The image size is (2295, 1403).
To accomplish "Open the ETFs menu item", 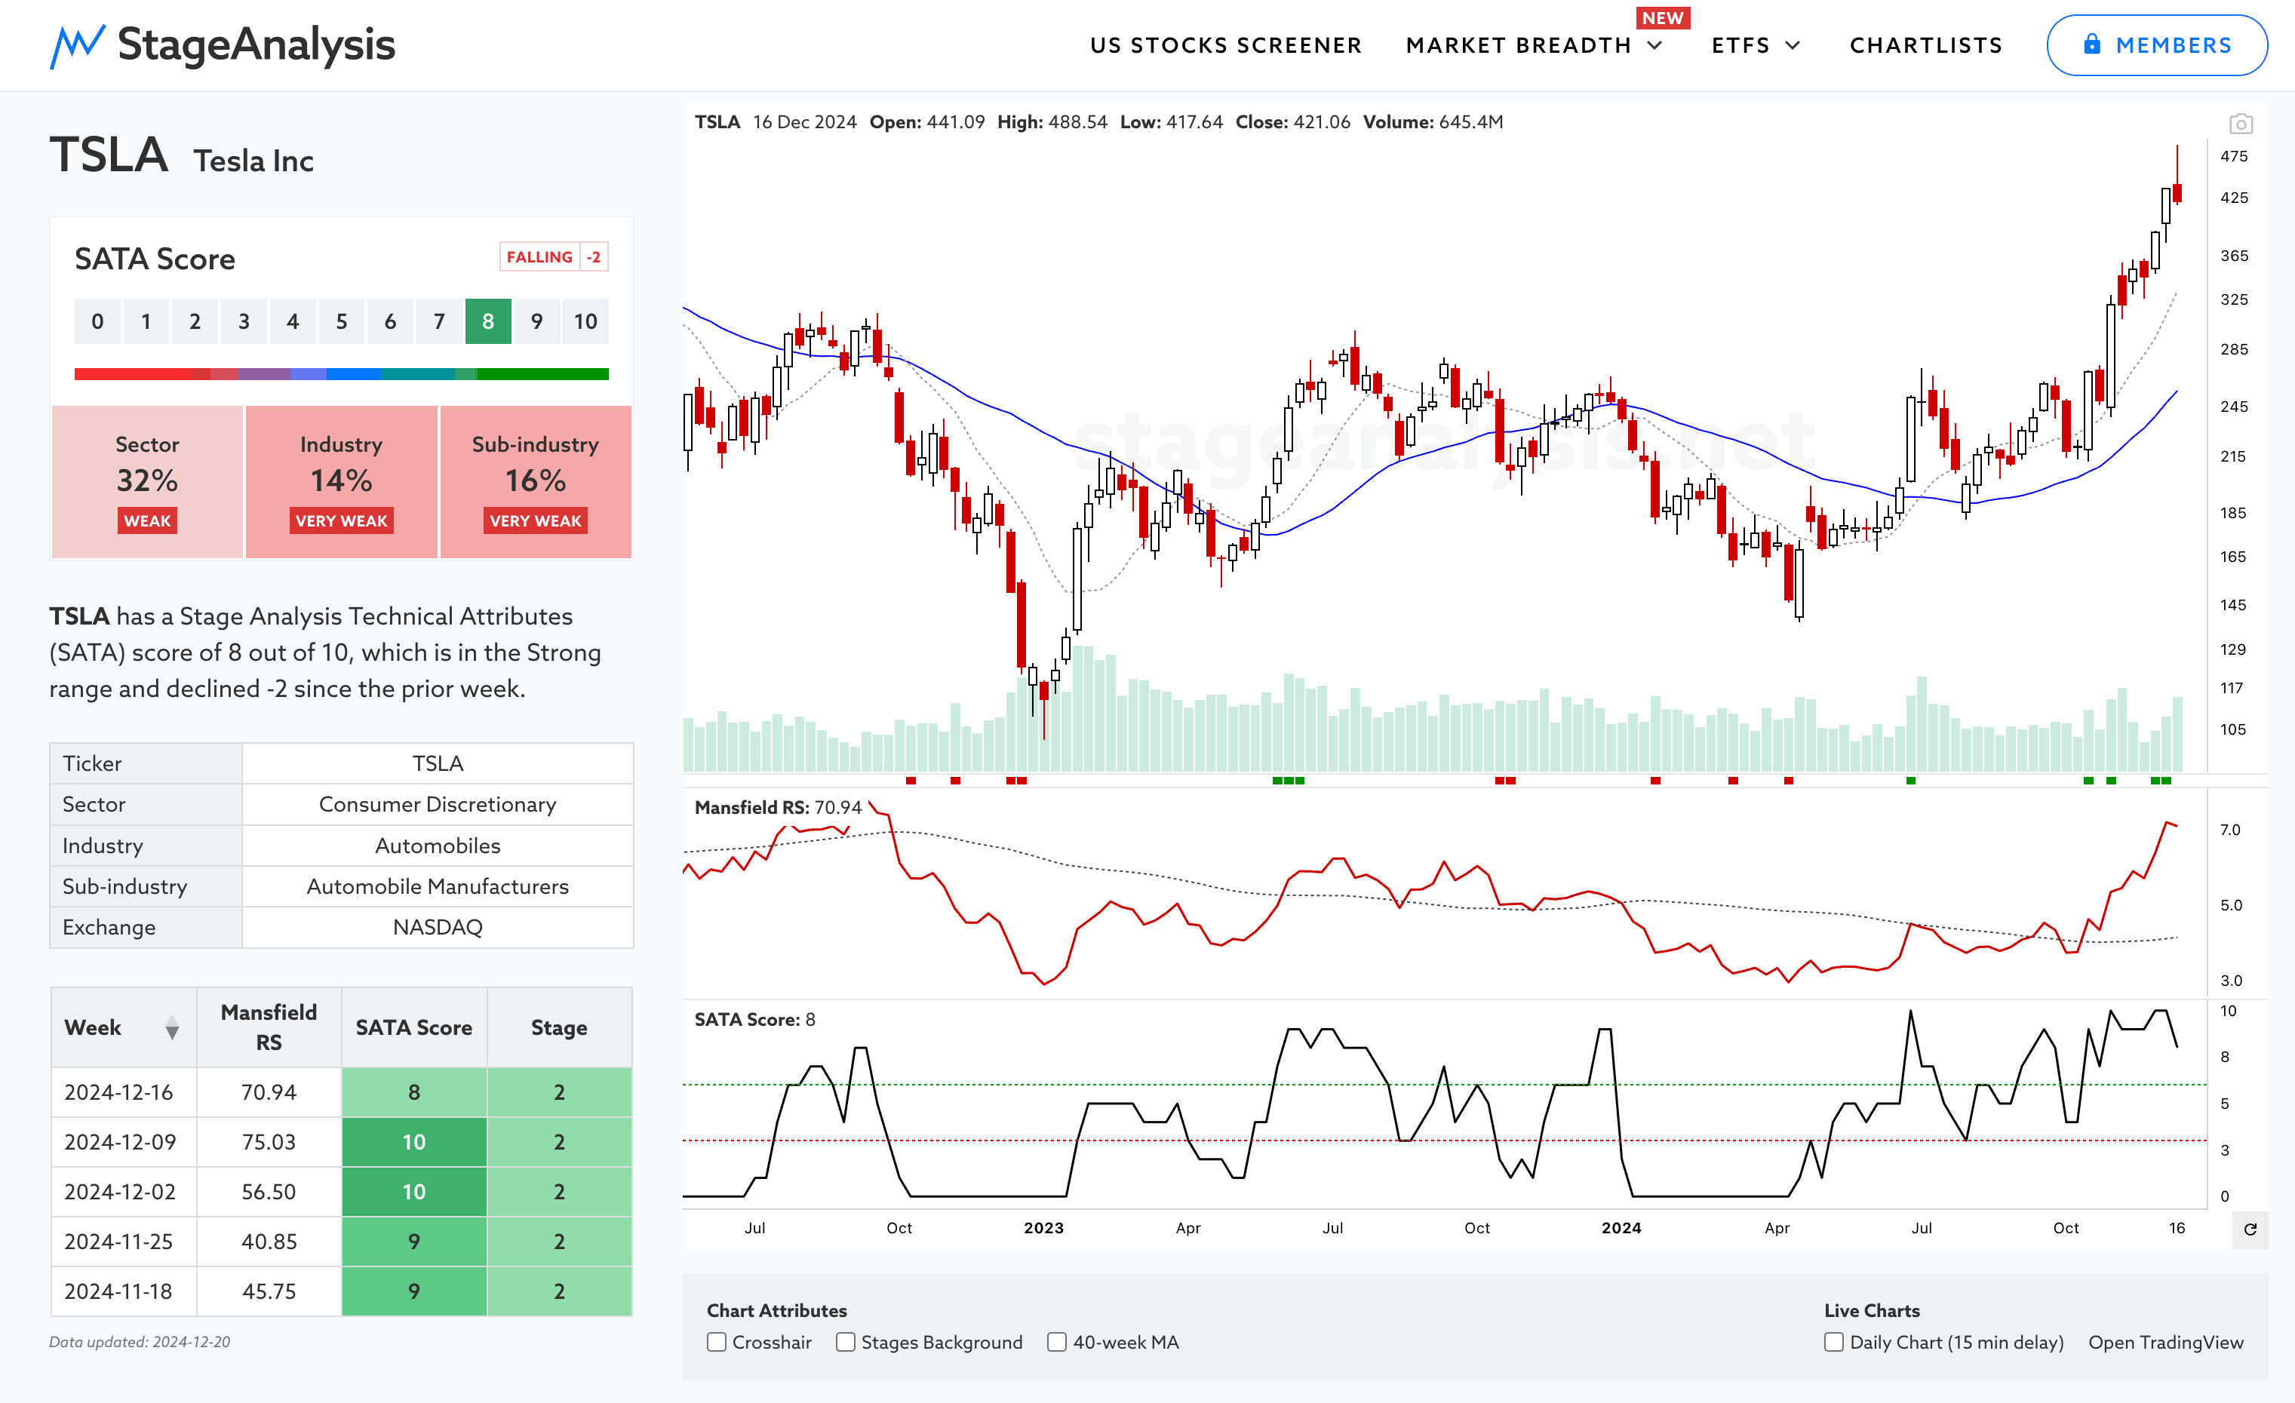I will click(x=1740, y=45).
